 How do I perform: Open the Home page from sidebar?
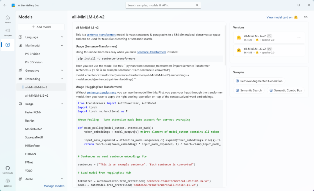pos(8,19)
